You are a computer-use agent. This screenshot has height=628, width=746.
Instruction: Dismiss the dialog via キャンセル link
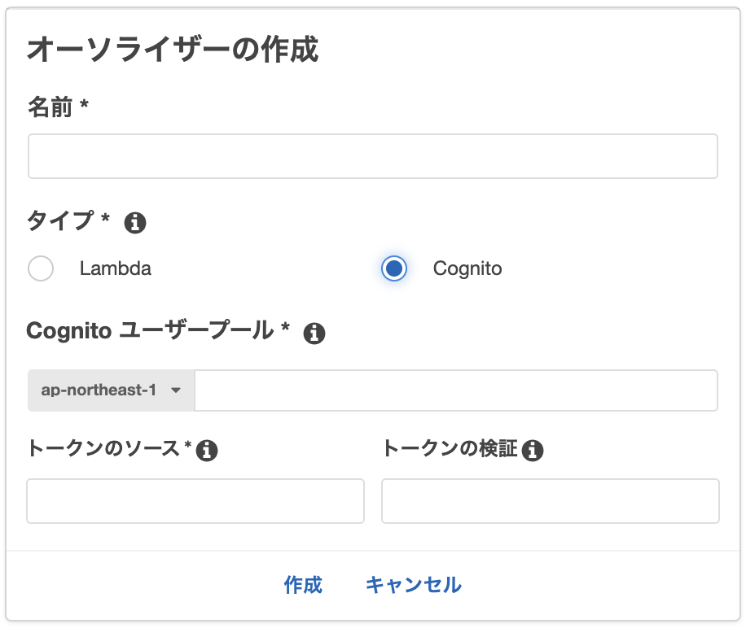tap(413, 585)
